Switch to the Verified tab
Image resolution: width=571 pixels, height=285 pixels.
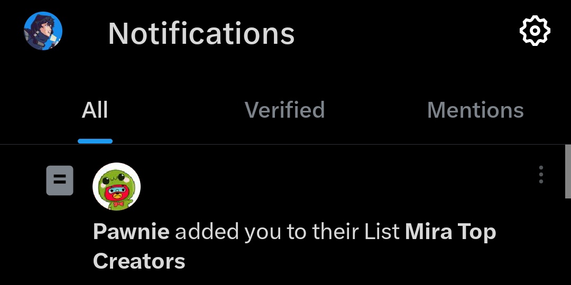284,110
